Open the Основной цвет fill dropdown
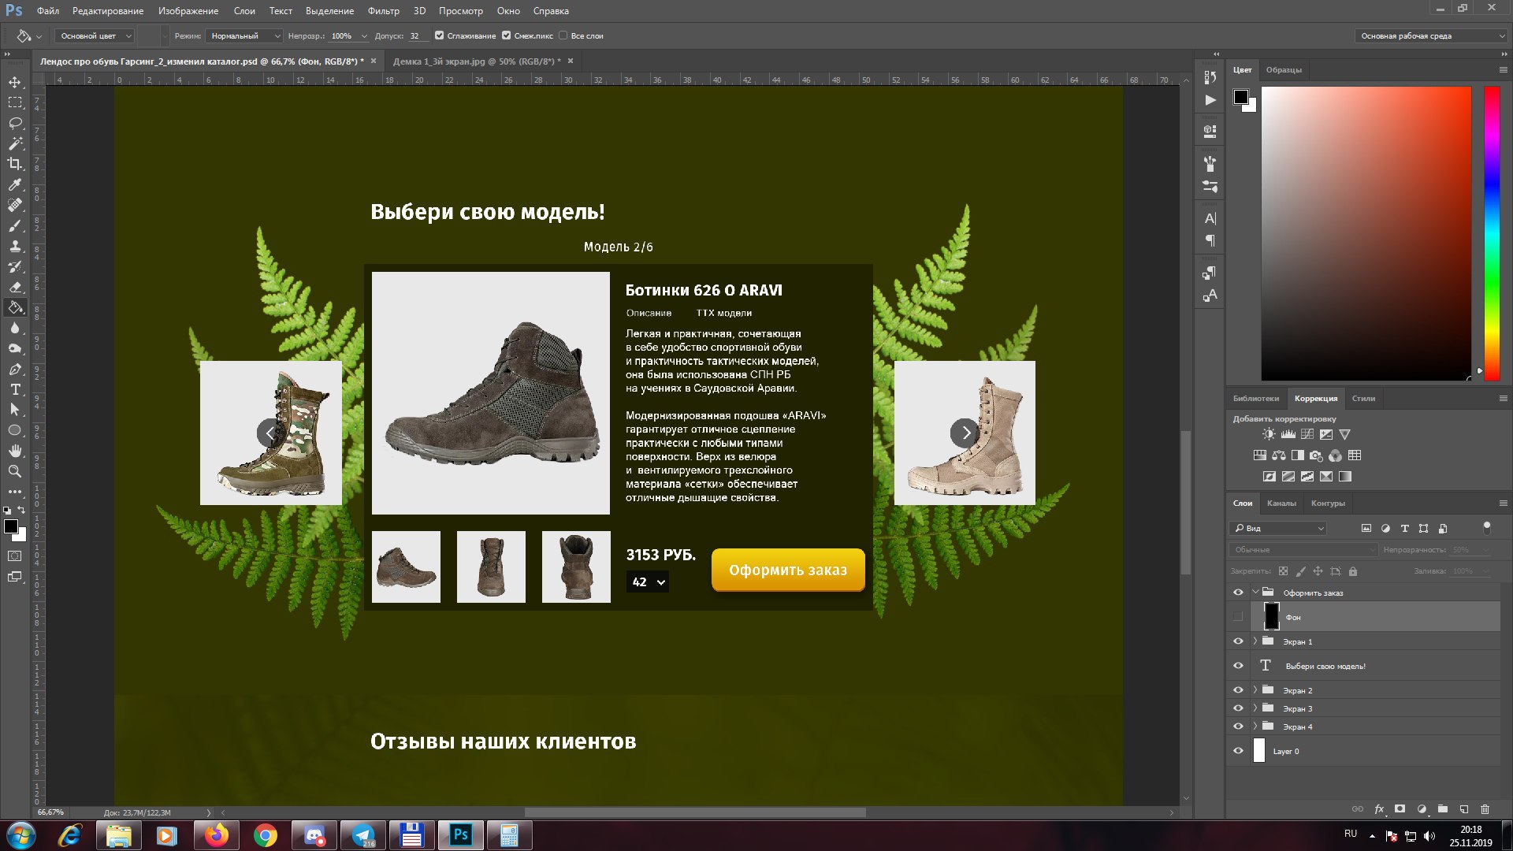The image size is (1513, 851). point(97,35)
